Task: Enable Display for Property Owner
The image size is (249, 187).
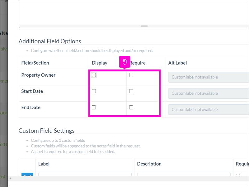Action: tap(94, 75)
